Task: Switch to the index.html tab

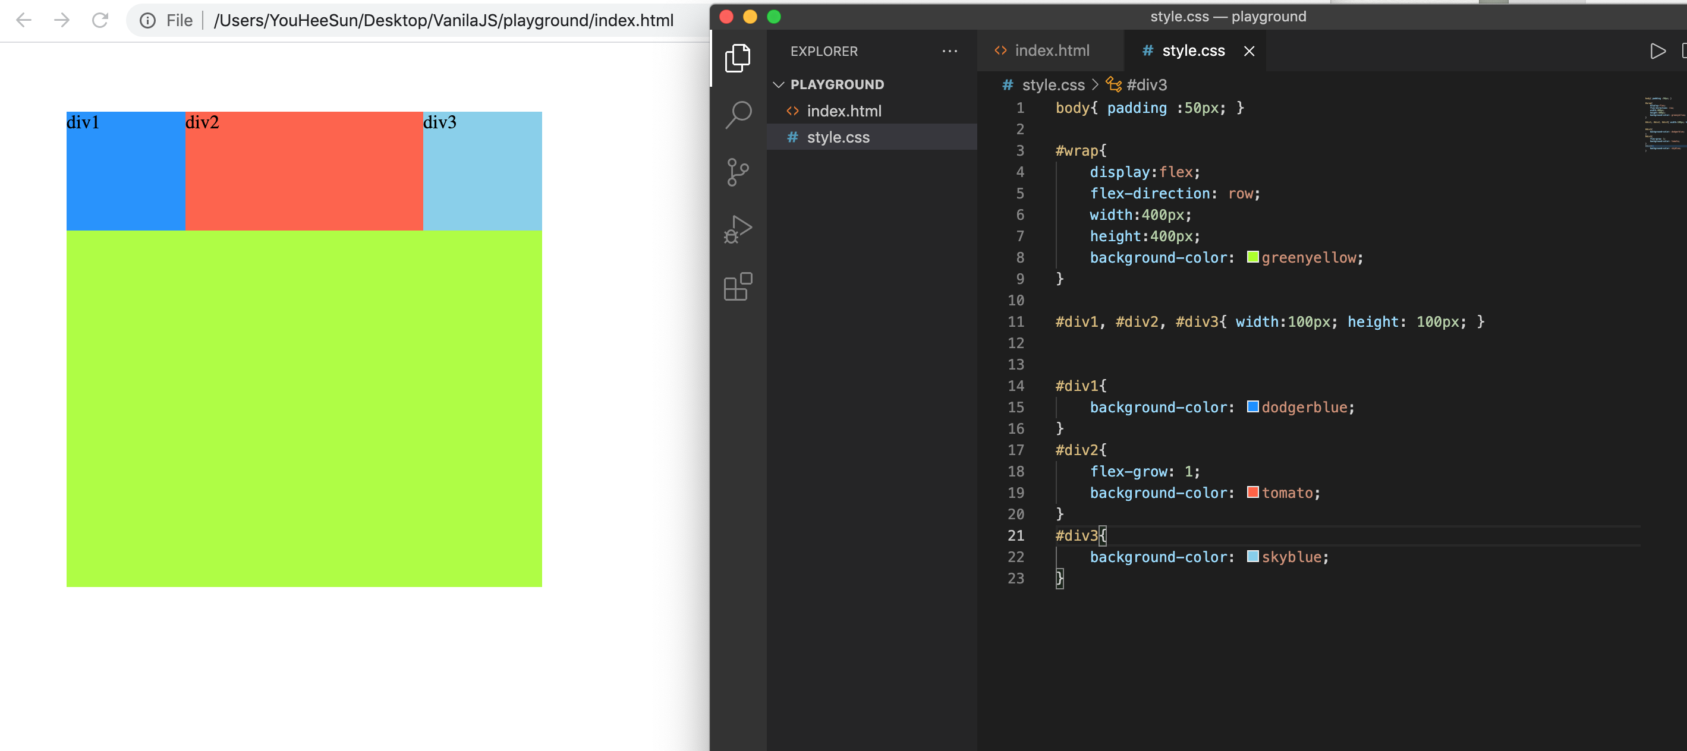Action: [1051, 51]
